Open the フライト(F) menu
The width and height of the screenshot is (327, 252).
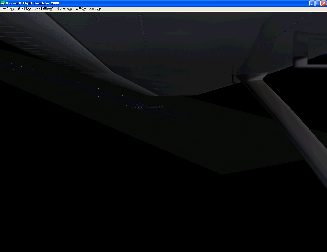(x=8, y=9)
